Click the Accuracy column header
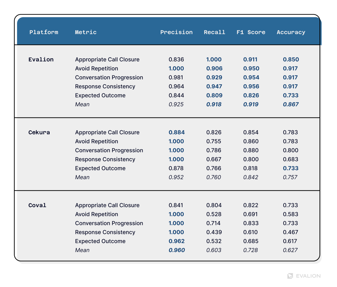337x287 pixels. (x=291, y=32)
